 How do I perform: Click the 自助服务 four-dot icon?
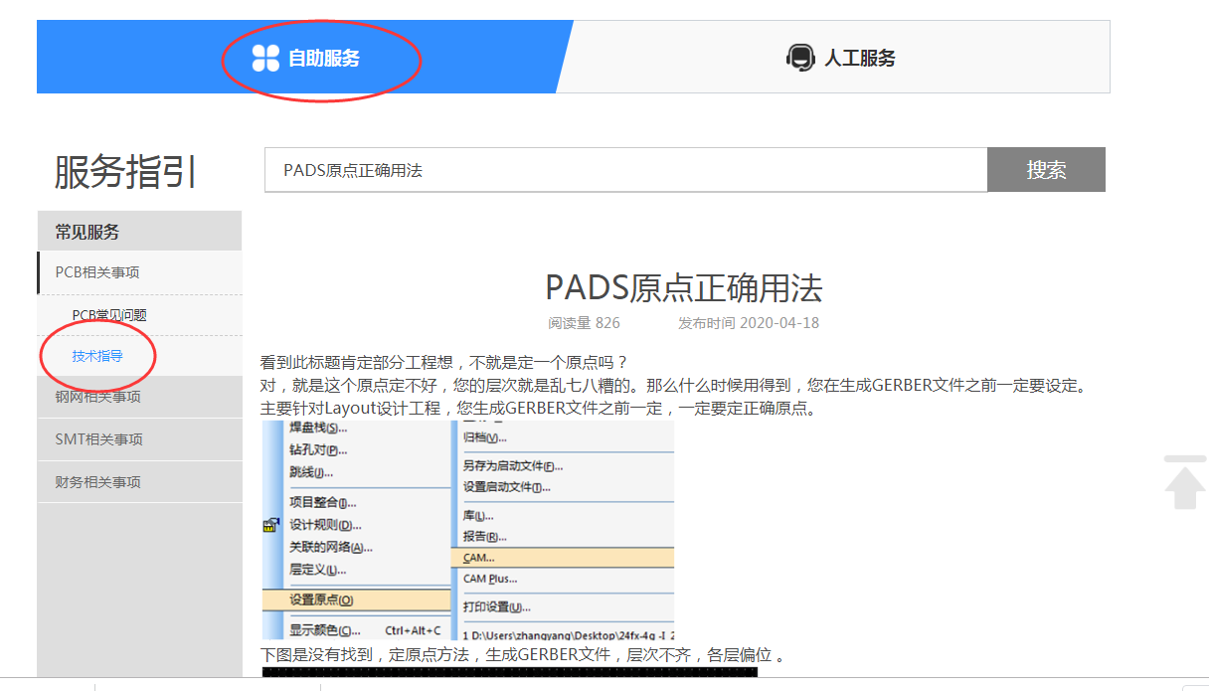[x=265, y=58]
